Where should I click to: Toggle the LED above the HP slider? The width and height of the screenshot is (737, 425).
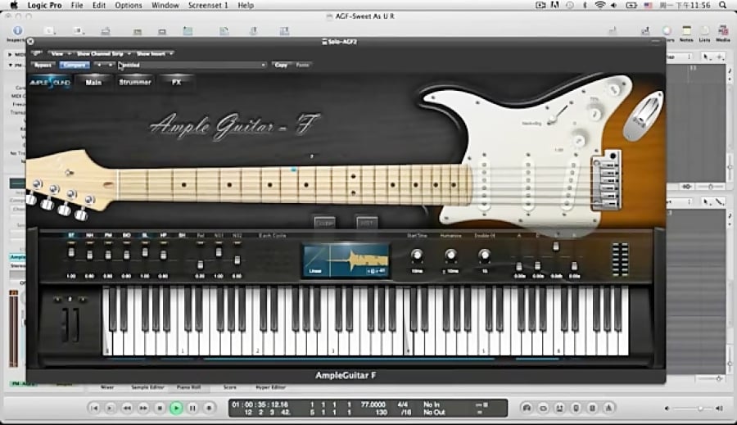163,242
